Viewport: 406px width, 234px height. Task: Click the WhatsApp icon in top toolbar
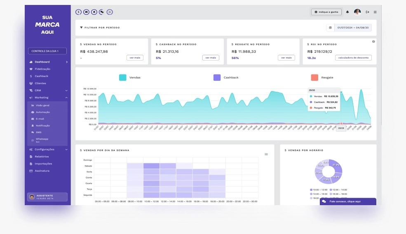pyautogui.click(x=110, y=12)
